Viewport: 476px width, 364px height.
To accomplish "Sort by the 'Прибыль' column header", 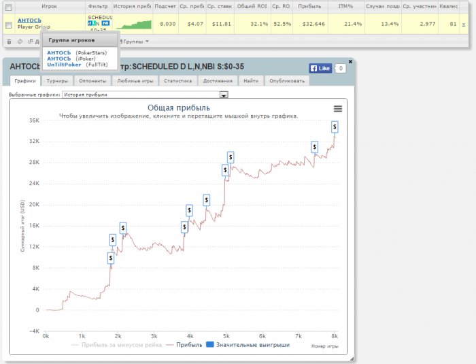I will [309, 5].
